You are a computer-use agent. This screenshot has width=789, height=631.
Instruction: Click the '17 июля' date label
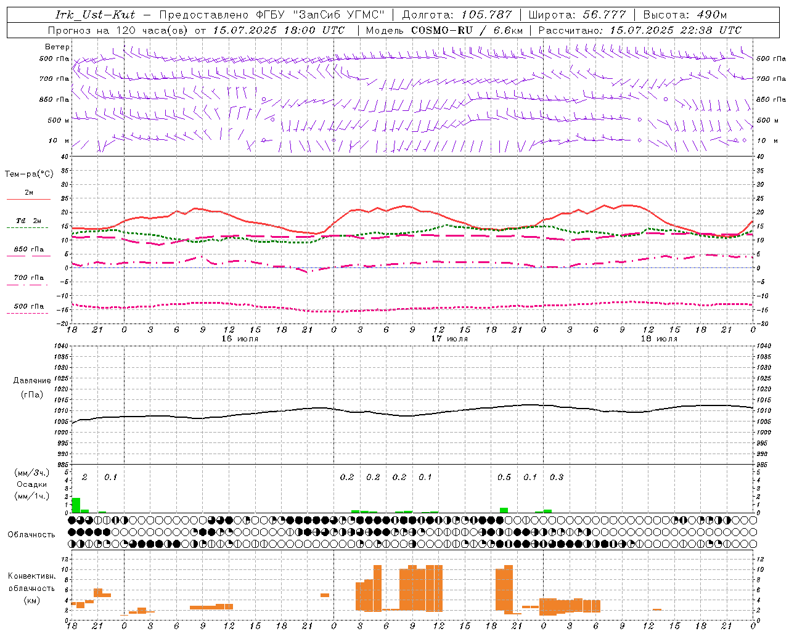pos(449,339)
